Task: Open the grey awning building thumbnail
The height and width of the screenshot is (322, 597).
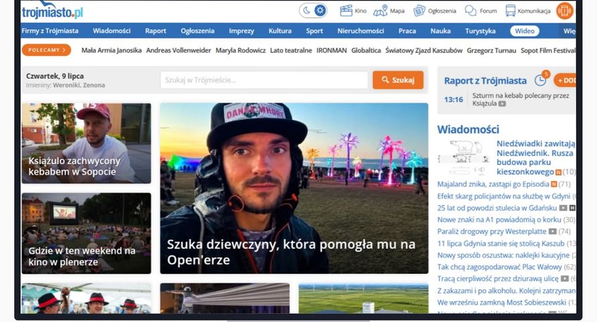Action: (225, 299)
